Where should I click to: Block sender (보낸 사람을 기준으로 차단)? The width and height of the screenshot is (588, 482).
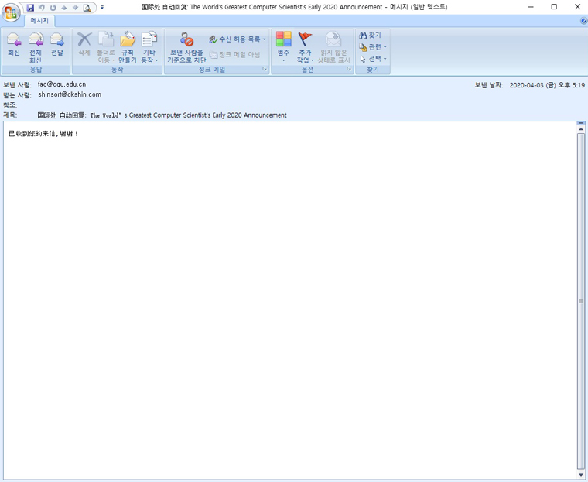click(x=186, y=46)
